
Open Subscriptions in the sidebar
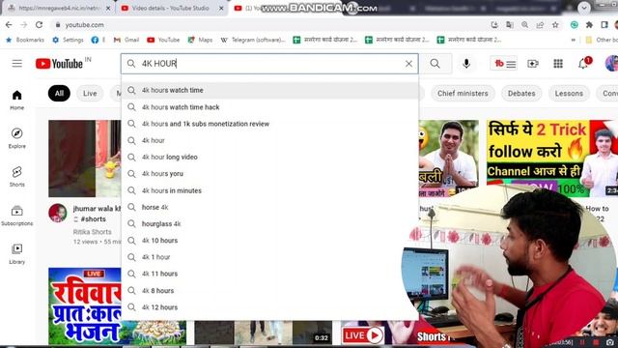tap(17, 216)
